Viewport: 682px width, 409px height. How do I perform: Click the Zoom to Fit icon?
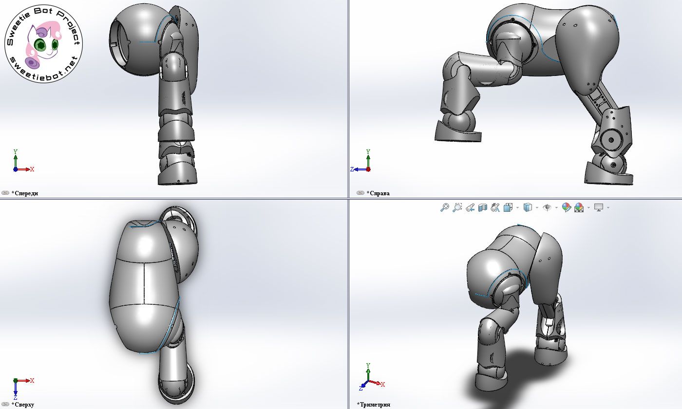point(444,207)
